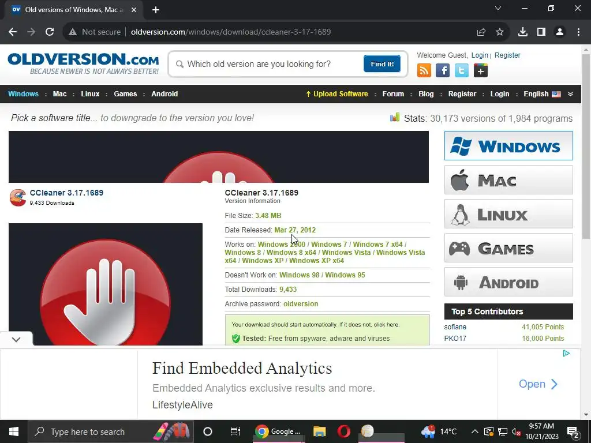
Task: Open contributor PKO17's profile
Action: (x=455, y=338)
